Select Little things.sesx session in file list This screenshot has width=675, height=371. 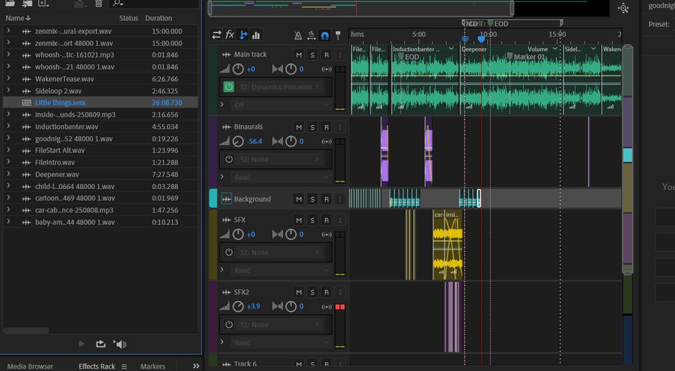60,103
